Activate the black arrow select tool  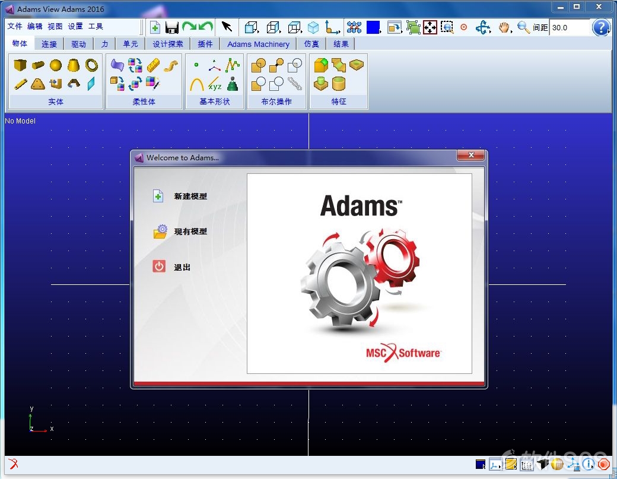(x=227, y=26)
